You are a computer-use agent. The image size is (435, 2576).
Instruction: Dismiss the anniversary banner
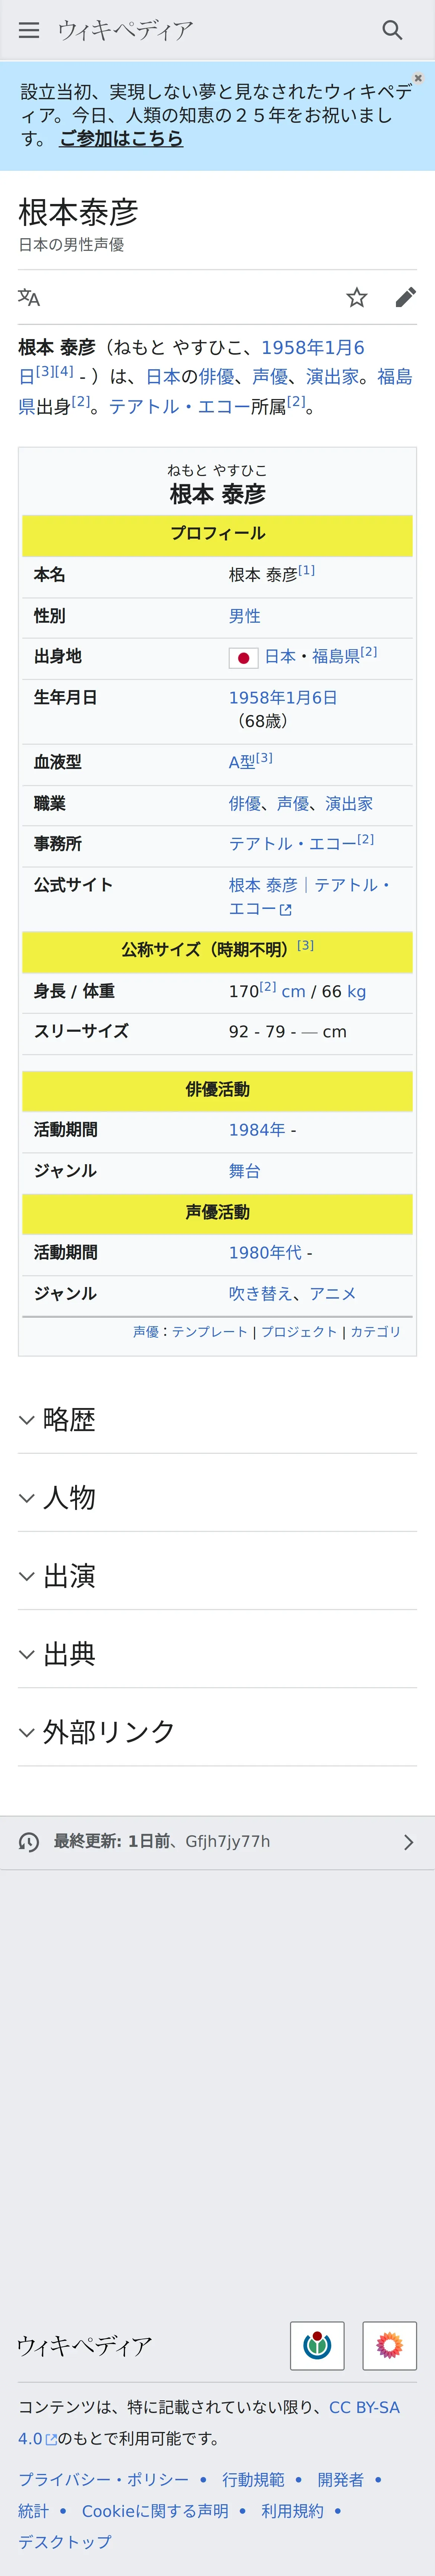[x=418, y=78]
